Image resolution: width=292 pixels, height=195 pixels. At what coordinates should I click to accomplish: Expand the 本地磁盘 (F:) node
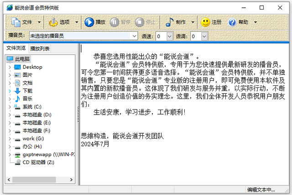tap(10, 130)
